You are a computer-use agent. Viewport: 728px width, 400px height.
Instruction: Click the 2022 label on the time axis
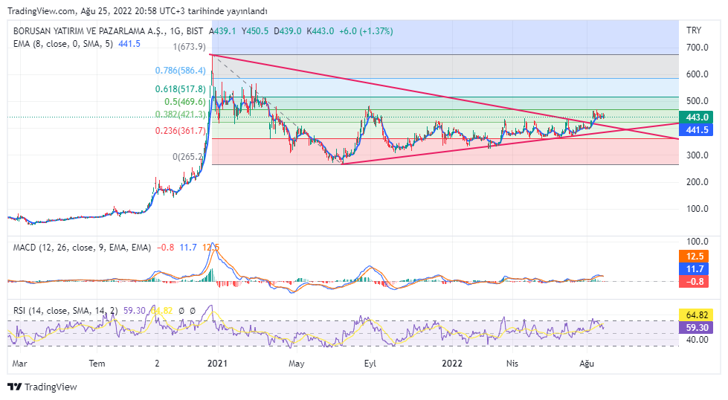pos(452,364)
